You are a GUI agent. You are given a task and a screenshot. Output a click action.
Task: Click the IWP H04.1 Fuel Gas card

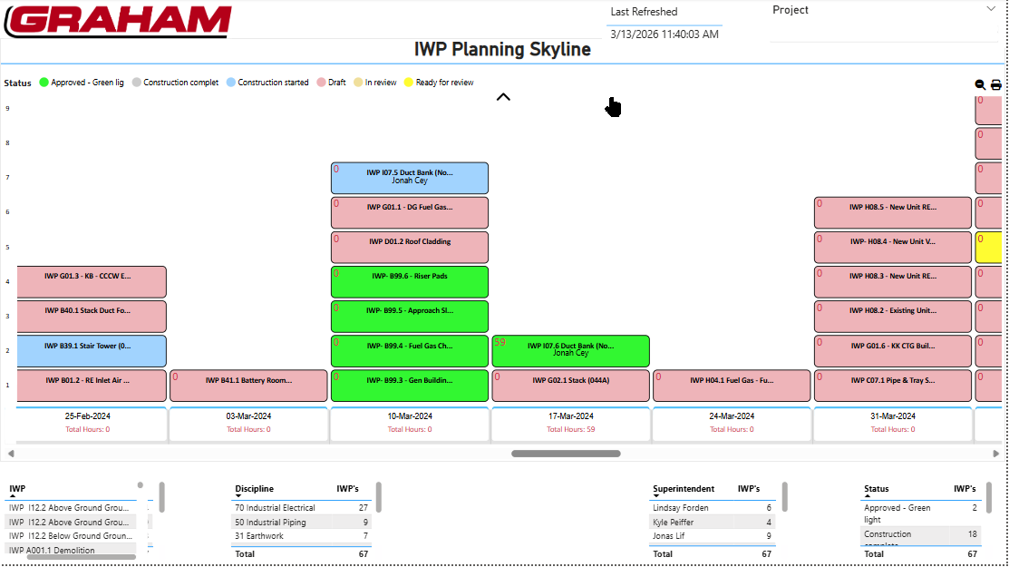click(x=732, y=386)
